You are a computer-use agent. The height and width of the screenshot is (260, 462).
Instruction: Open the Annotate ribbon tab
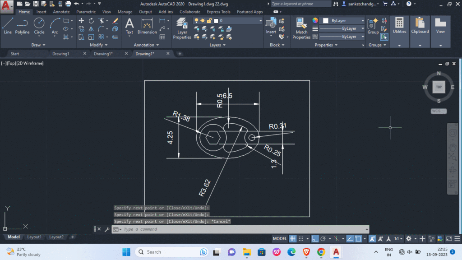61,12
